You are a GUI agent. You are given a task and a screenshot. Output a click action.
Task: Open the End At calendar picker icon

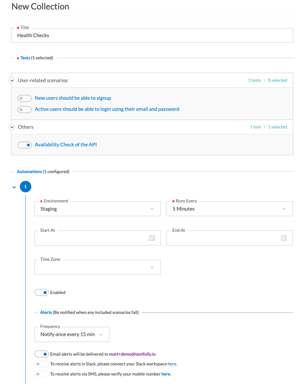coord(284,238)
